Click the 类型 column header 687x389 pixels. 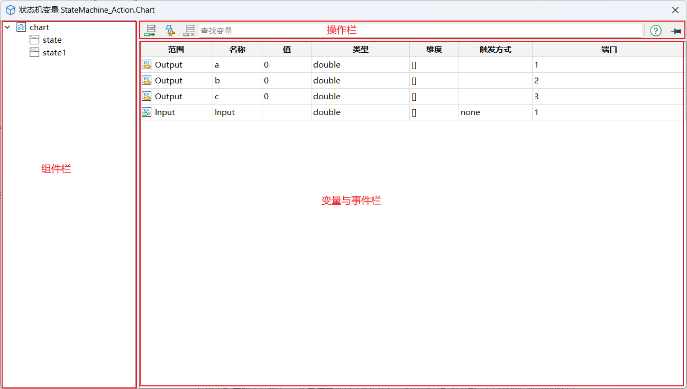point(360,50)
